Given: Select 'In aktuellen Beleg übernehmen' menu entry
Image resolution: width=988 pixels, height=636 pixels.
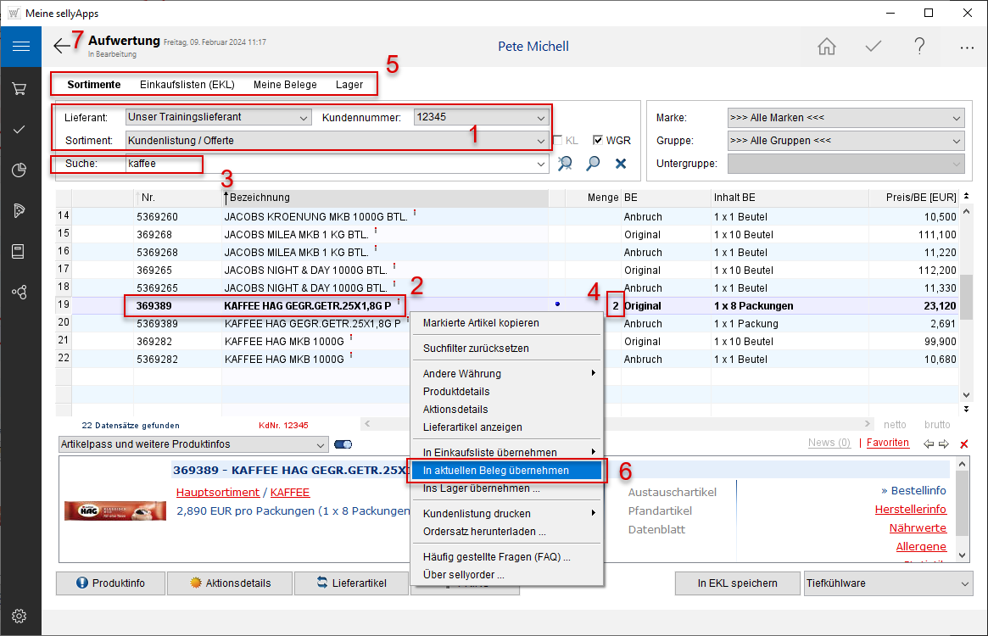Looking at the screenshot, I should point(496,470).
